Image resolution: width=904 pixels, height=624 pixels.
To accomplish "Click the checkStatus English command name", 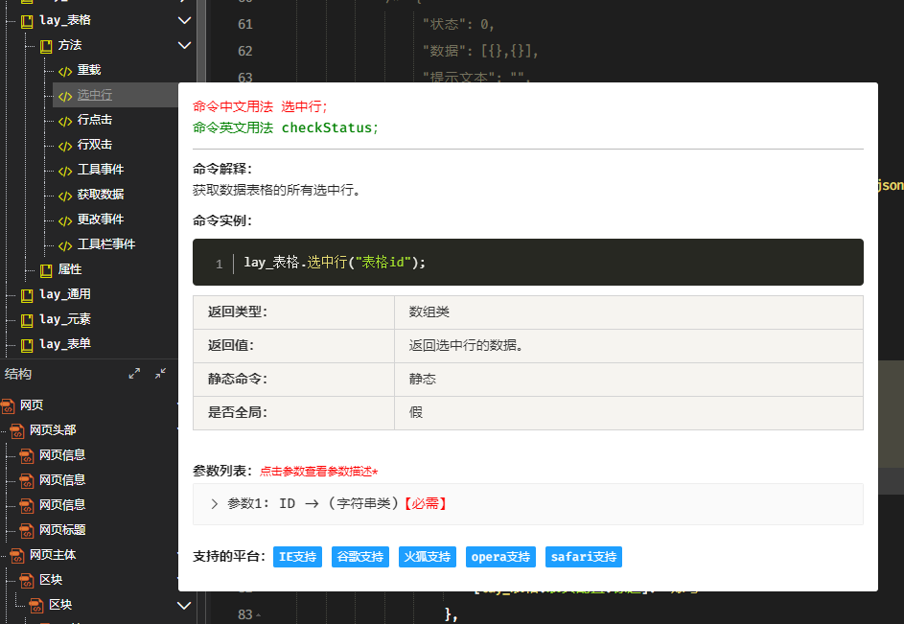I will 327,127.
